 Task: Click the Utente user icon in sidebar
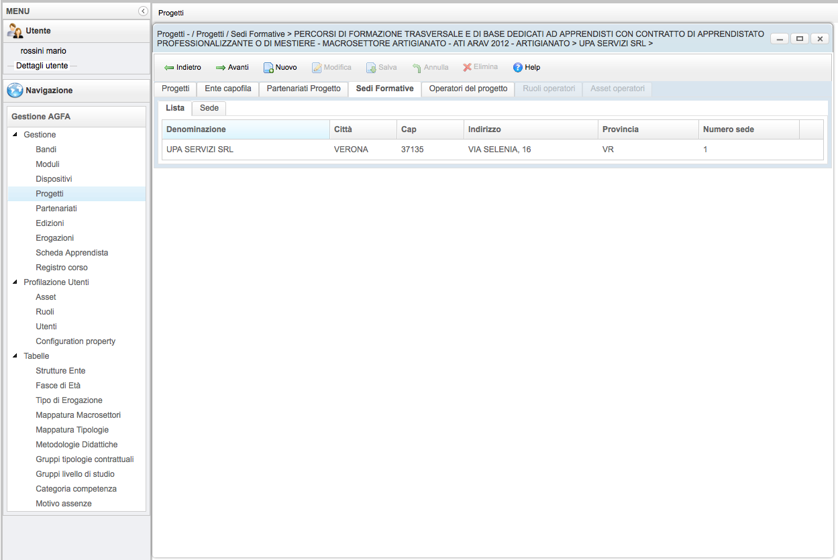[15, 31]
